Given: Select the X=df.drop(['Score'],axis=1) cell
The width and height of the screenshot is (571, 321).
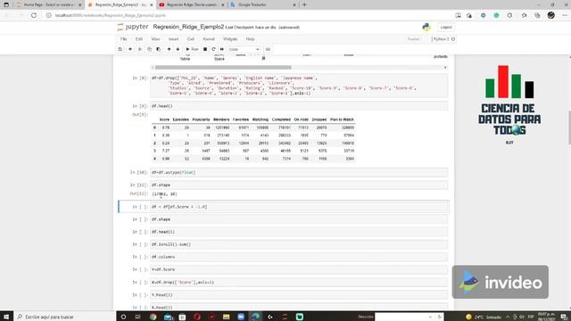Looking at the screenshot, I should click(x=299, y=282).
